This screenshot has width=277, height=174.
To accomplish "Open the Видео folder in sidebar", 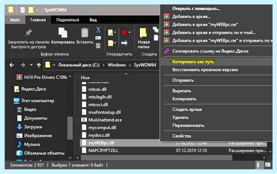I will [26, 109].
